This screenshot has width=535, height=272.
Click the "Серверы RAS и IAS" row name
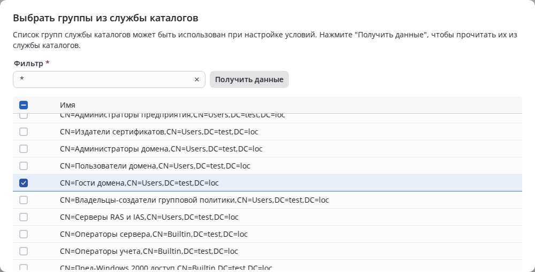click(149, 217)
